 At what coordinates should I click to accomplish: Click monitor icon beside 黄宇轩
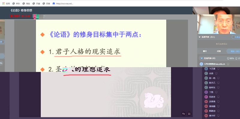point(218,116)
